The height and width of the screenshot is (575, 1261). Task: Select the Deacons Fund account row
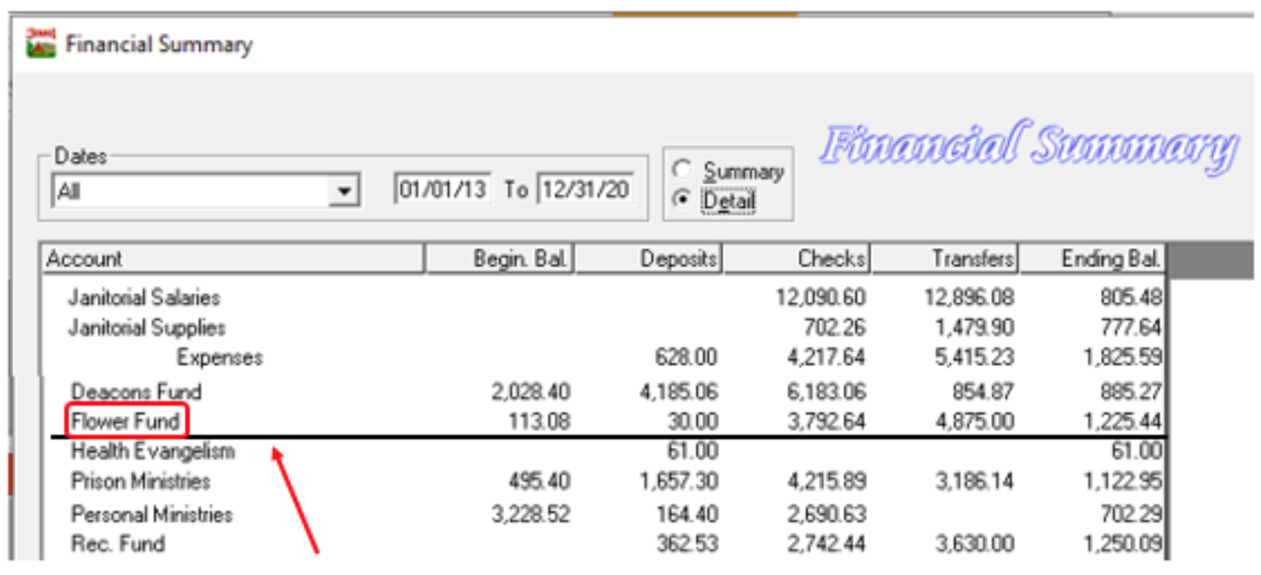(136, 392)
